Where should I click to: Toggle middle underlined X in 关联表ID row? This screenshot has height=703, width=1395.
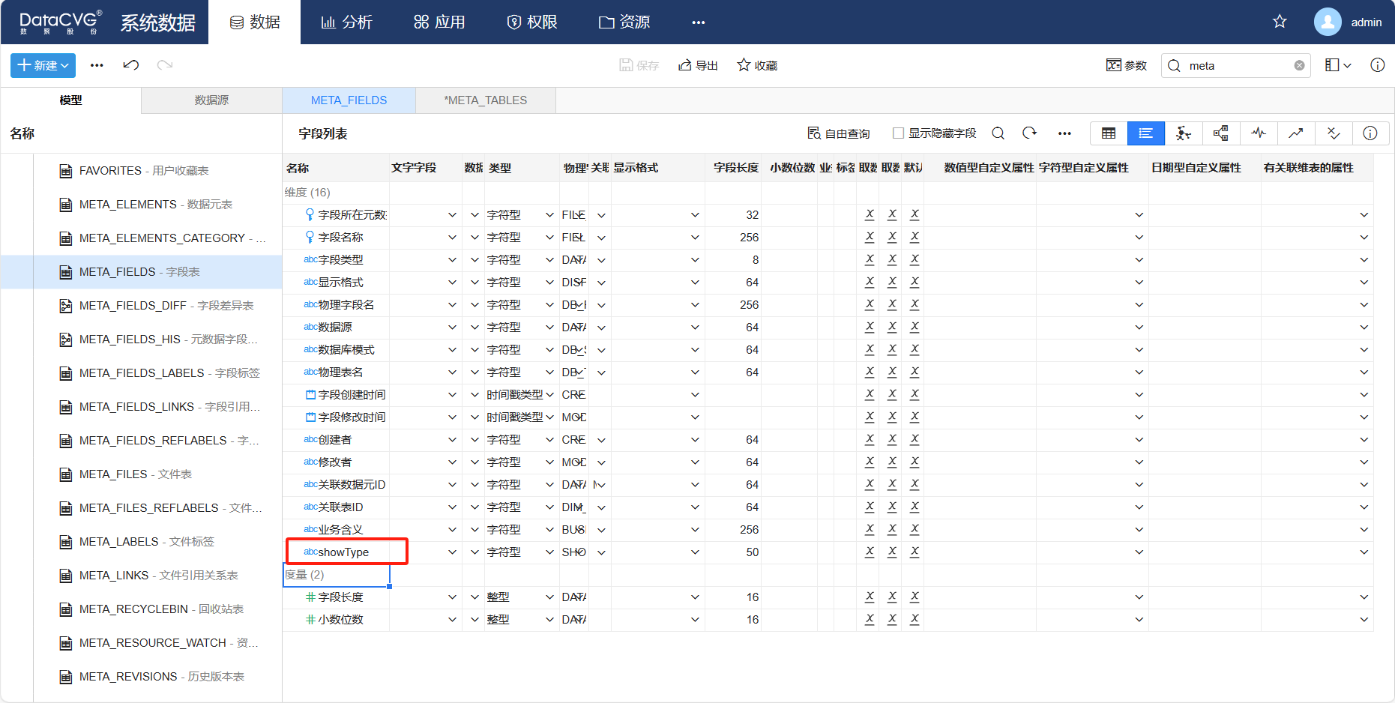892,507
